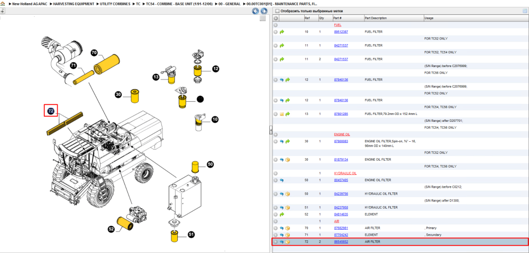Click callout 30 on the diagram
529x253 pixels.
click(x=118, y=95)
